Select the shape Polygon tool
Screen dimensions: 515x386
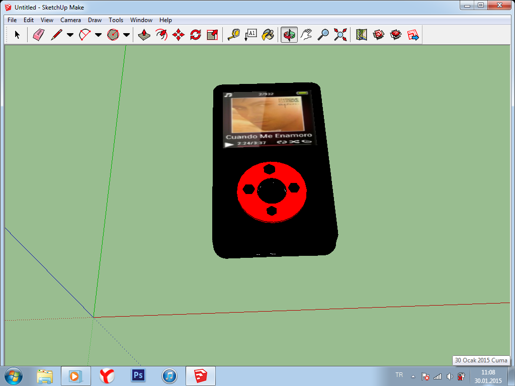coord(113,35)
